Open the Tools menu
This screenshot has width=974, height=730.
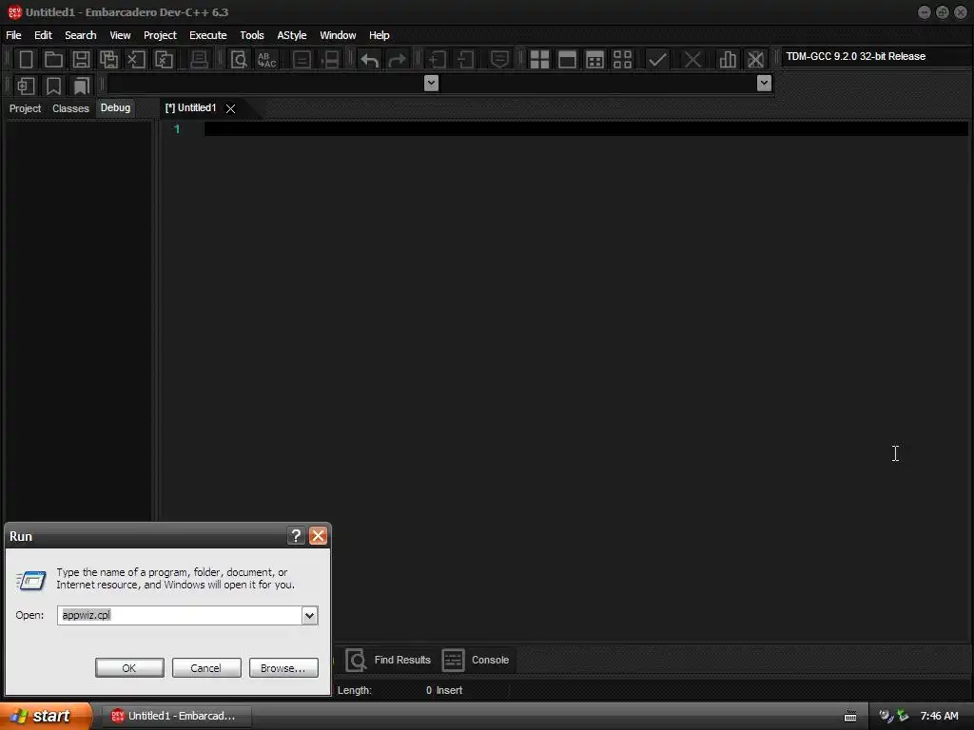pos(251,35)
